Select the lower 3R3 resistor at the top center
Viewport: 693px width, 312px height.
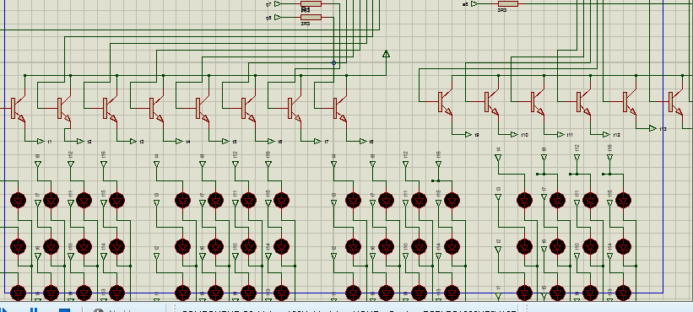point(311,17)
